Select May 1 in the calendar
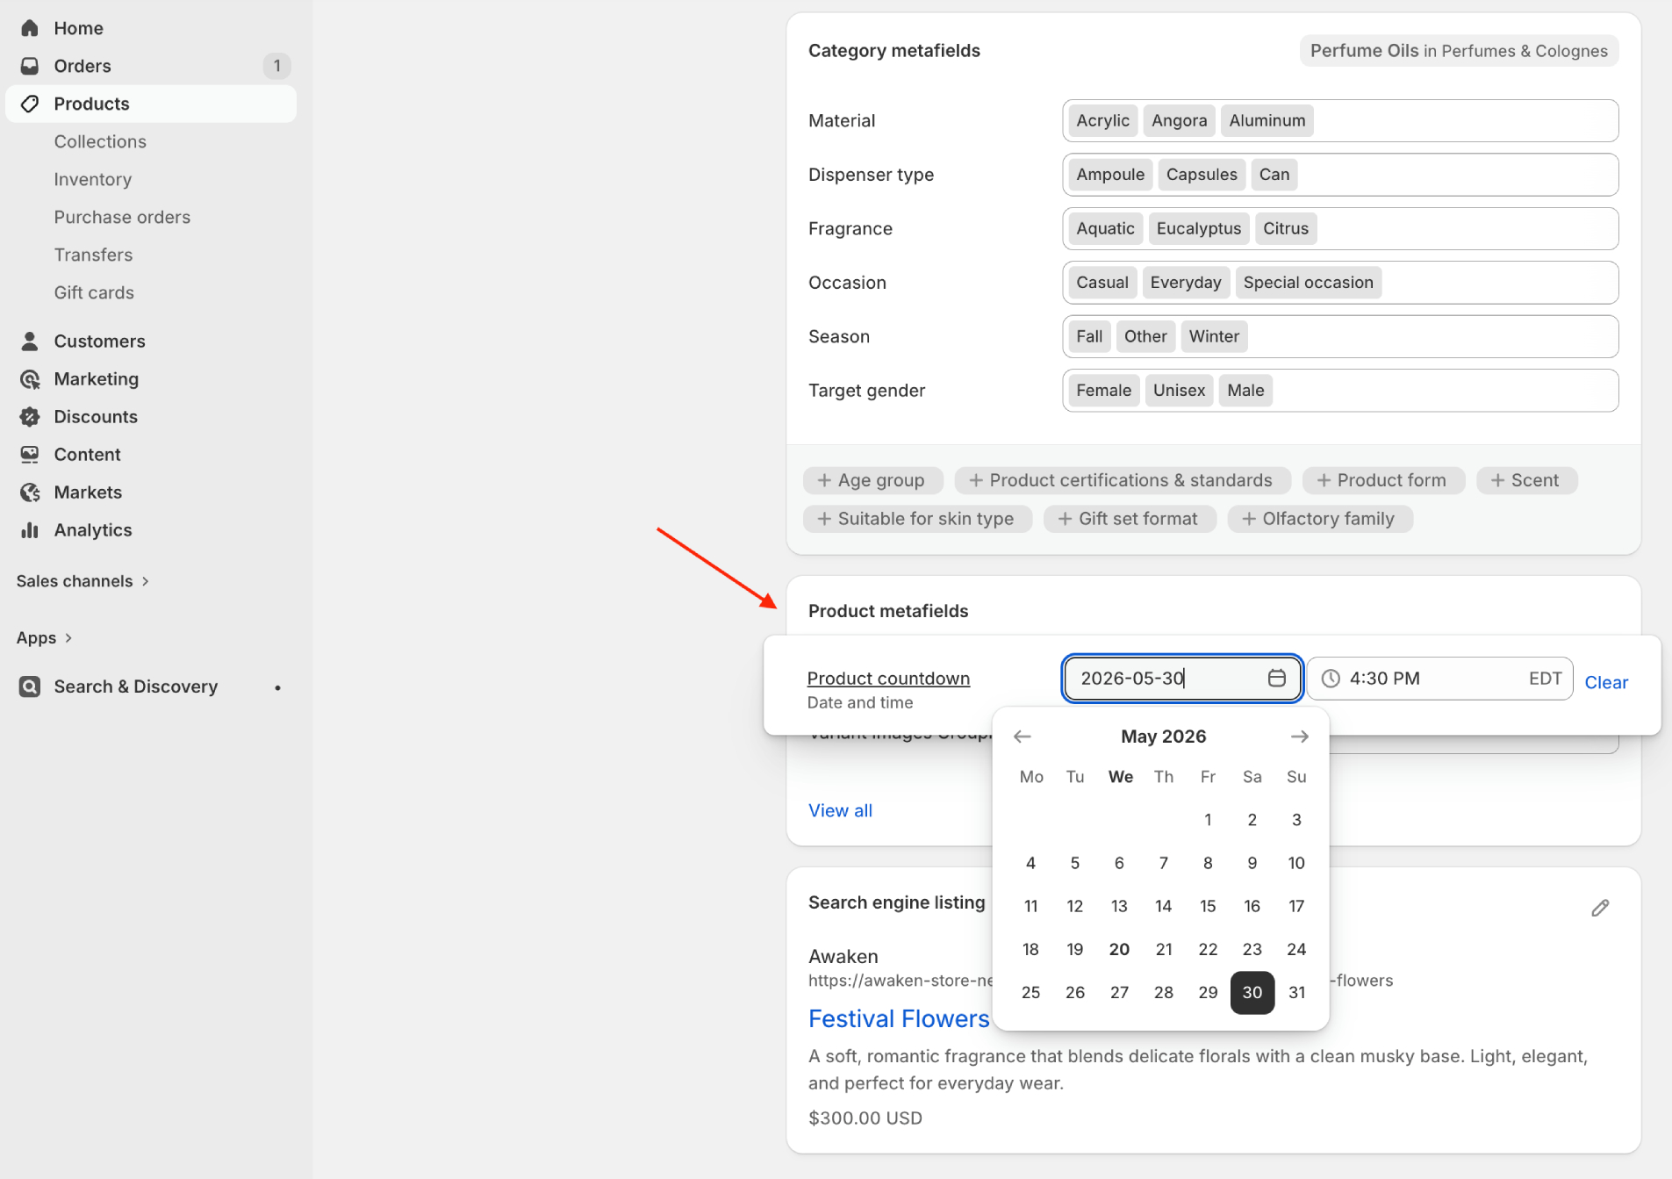 1208,820
